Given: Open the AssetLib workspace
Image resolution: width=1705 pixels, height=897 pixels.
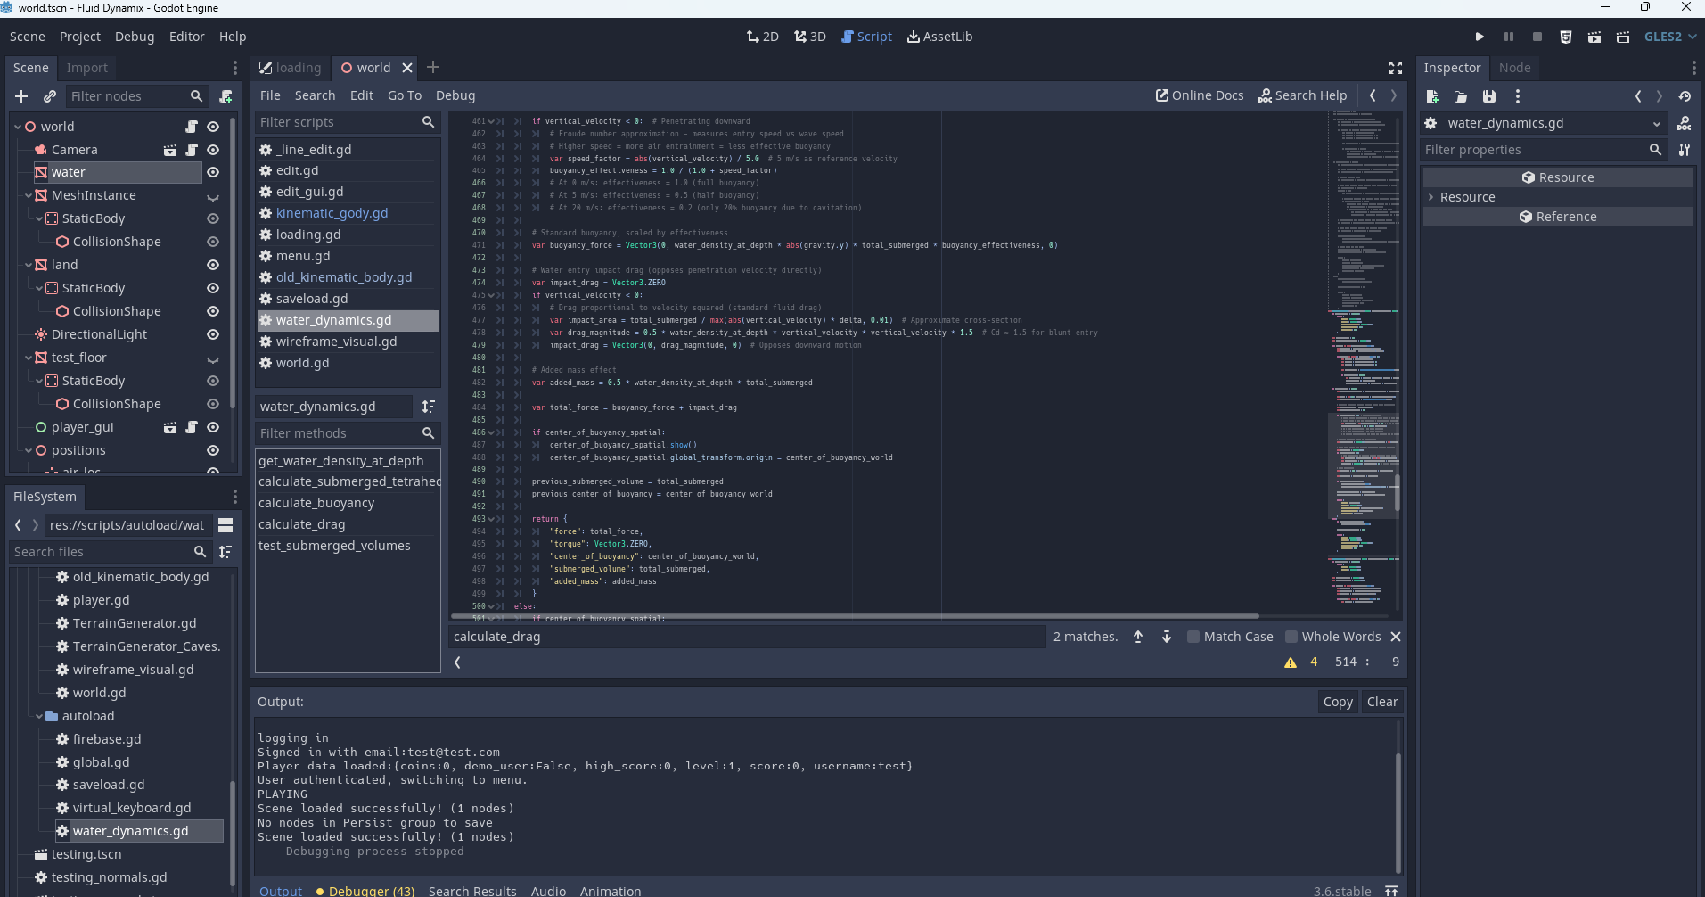Looking at the screenshot, I should (x=939, y=37).
